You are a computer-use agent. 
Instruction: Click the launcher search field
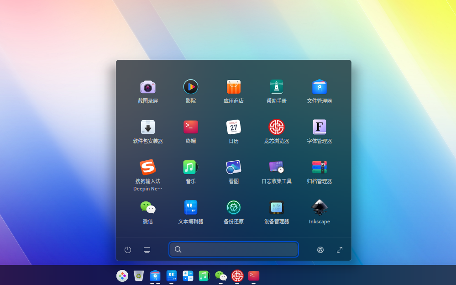[234, 249]
